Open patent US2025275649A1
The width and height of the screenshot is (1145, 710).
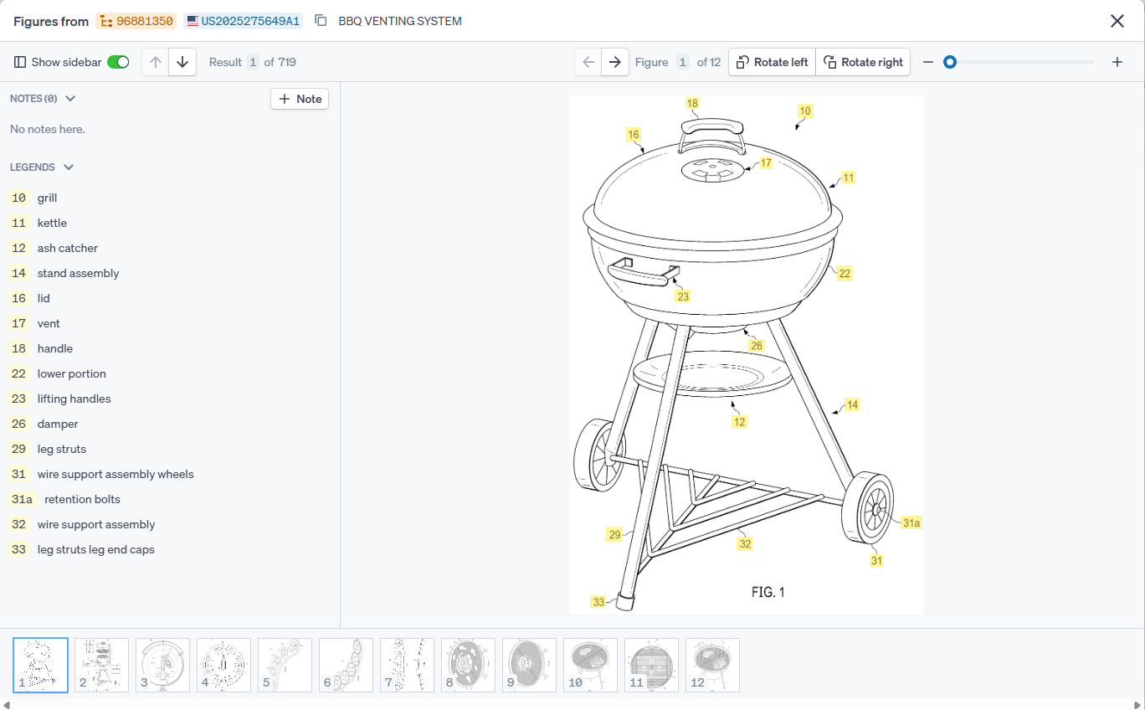(x=243, y=21)
